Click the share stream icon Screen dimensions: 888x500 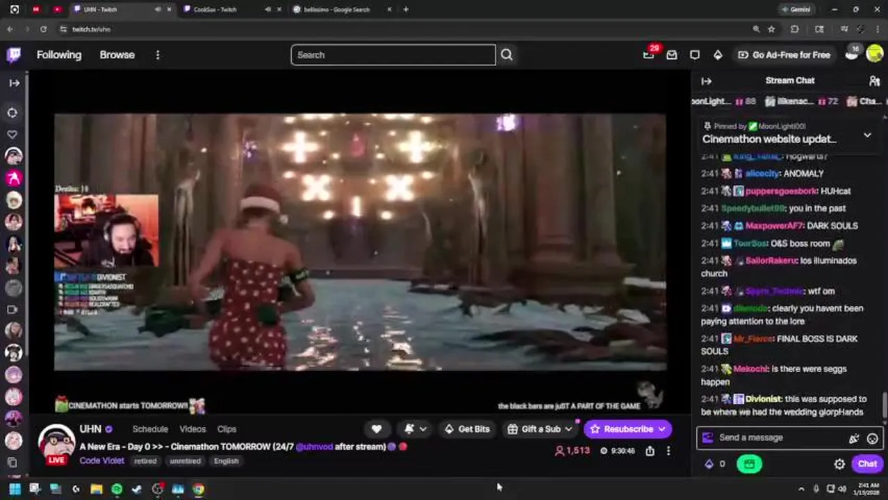tap(650, 451)
